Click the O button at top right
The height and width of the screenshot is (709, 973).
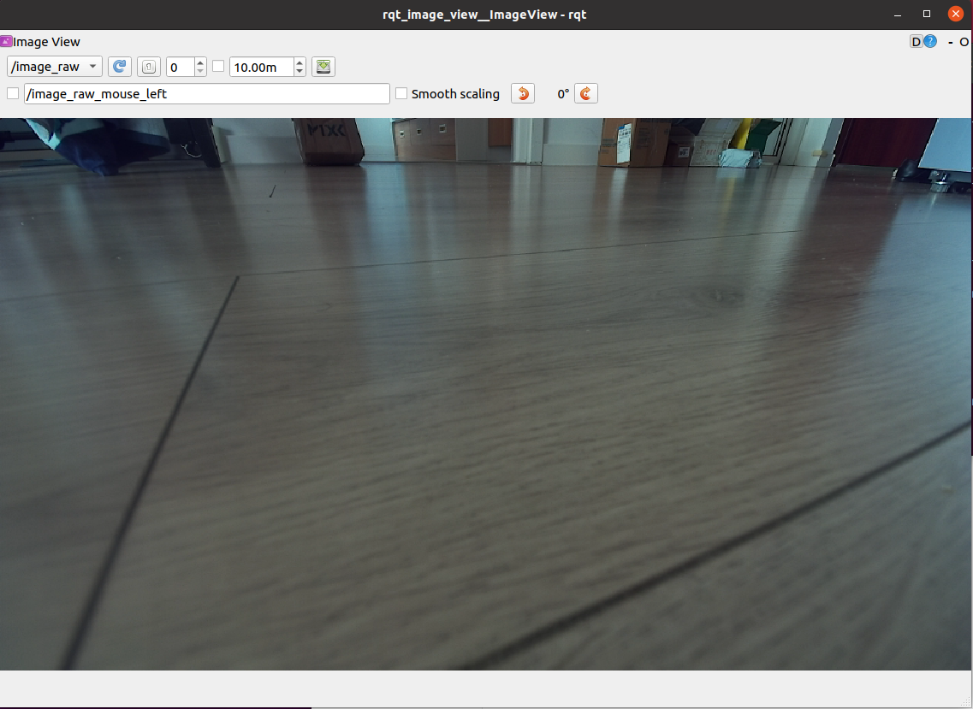pyautogui.click(x=964, y=42)
